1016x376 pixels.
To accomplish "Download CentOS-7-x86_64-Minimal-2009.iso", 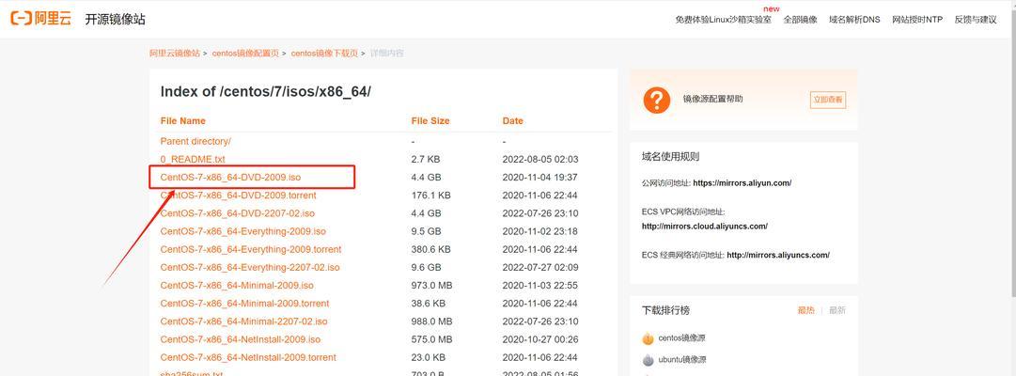I will [x=237, y=285].
